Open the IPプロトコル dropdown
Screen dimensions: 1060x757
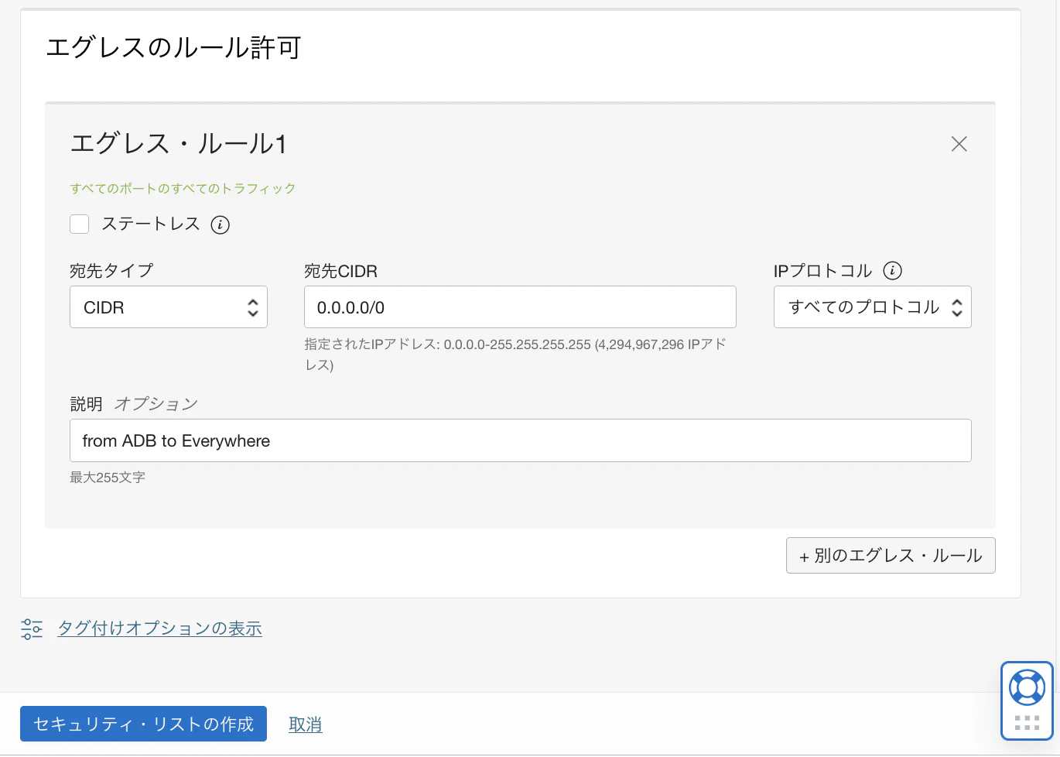coord(872,307)
